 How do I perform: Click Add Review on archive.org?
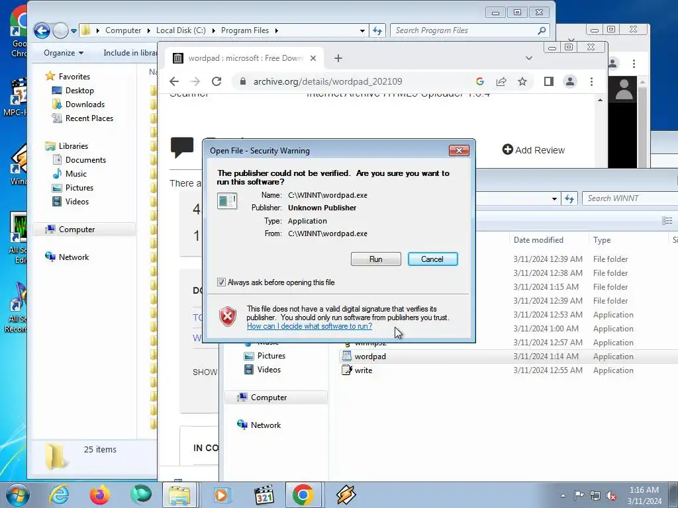pos(534,150)
